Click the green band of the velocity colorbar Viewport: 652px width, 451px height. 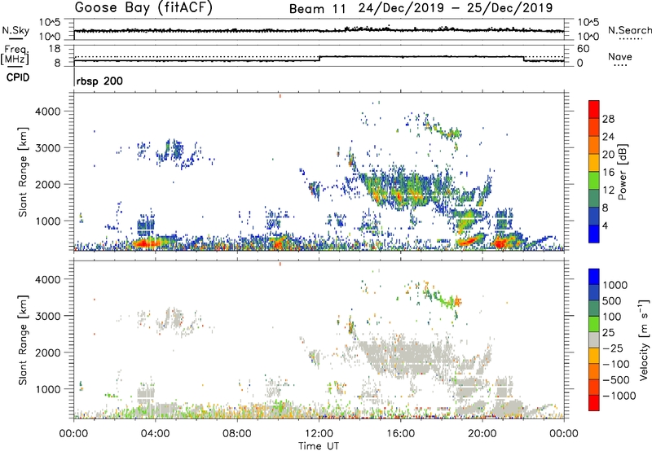[x=594, y=324]
